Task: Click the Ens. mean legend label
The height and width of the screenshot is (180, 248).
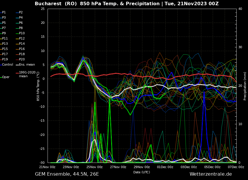Action: (27, 65)
